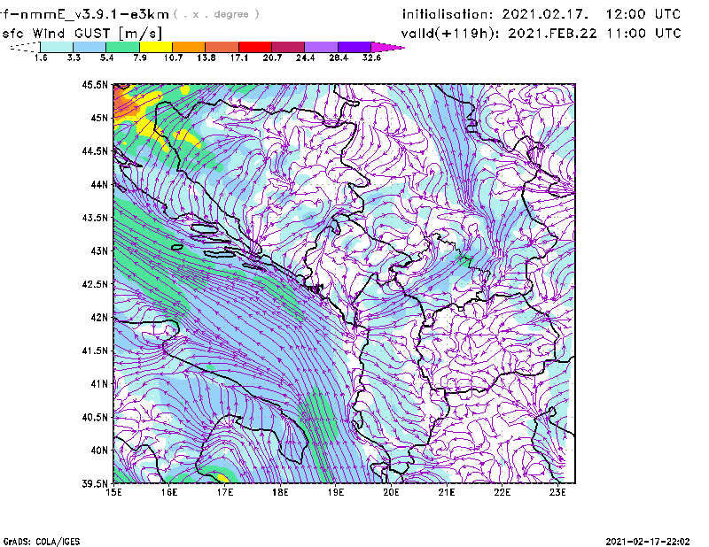Screen dimensions: 709x547
Task: Click the 17E longitude label
Action: pyautogui.click(x=225, y=492)
